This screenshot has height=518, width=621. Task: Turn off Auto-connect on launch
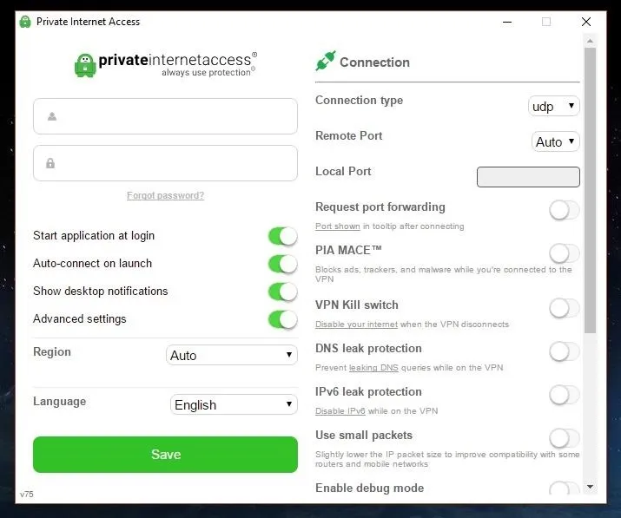point(283,264)
